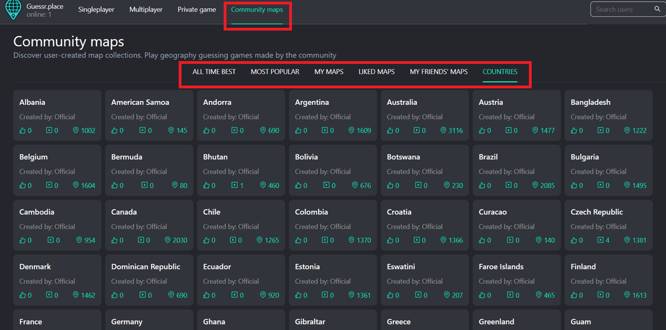Click the location pin icon on Australia card
The image size is (666, 330).
444,131
